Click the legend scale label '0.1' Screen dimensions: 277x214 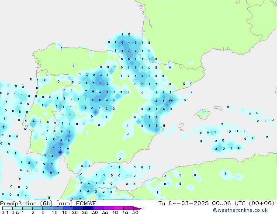pos(5,212)
